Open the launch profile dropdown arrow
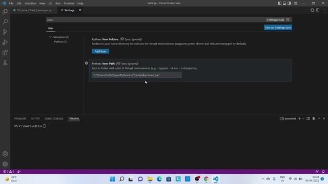Image resolution: width=328 pixels, height=184 pixels. click(303, 119)
